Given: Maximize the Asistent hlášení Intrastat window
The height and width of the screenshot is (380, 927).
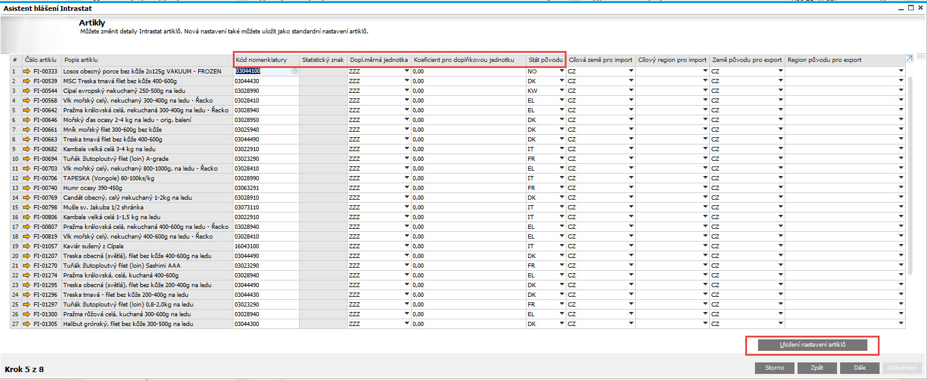Looking at the screenshot, I should (x=911, y=8).
